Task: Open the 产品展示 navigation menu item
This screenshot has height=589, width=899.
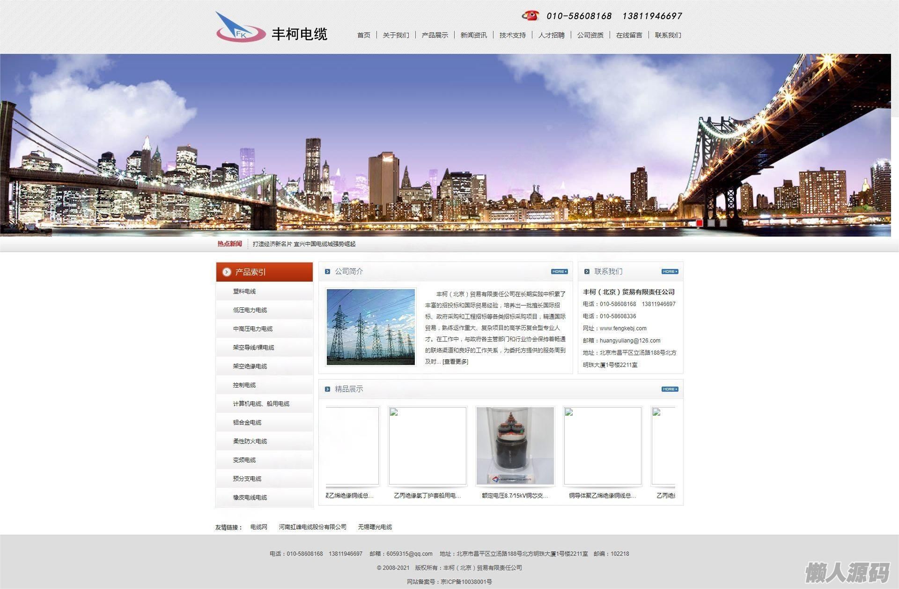Action: [x=435, y=35]
